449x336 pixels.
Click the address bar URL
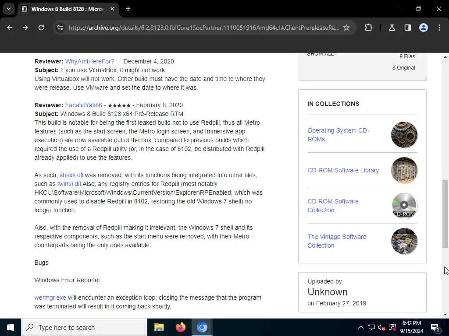pos(204,28)
